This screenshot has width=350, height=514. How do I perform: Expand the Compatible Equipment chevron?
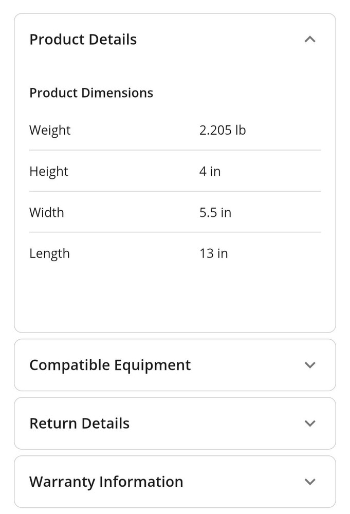309,365
